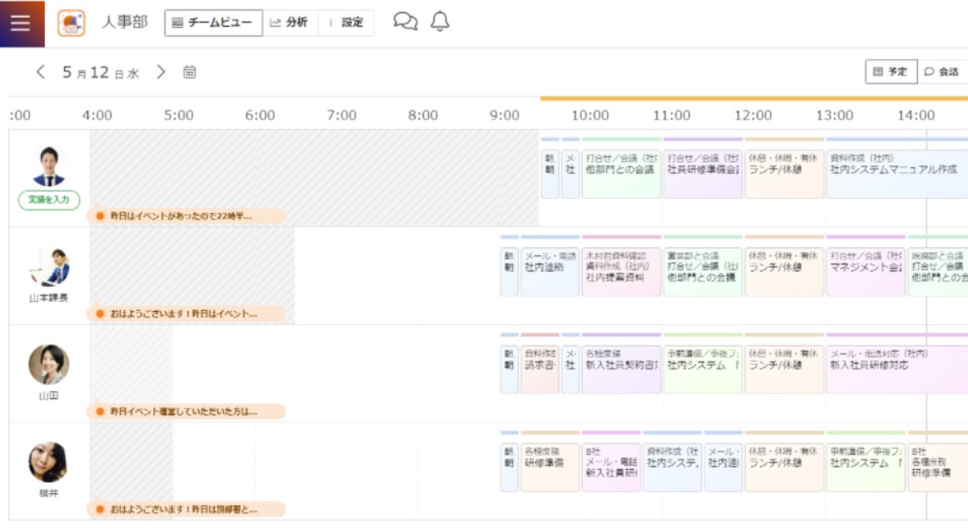Open the calendar date picker icon
Viewport: 968px width, 529px height.
190,72
